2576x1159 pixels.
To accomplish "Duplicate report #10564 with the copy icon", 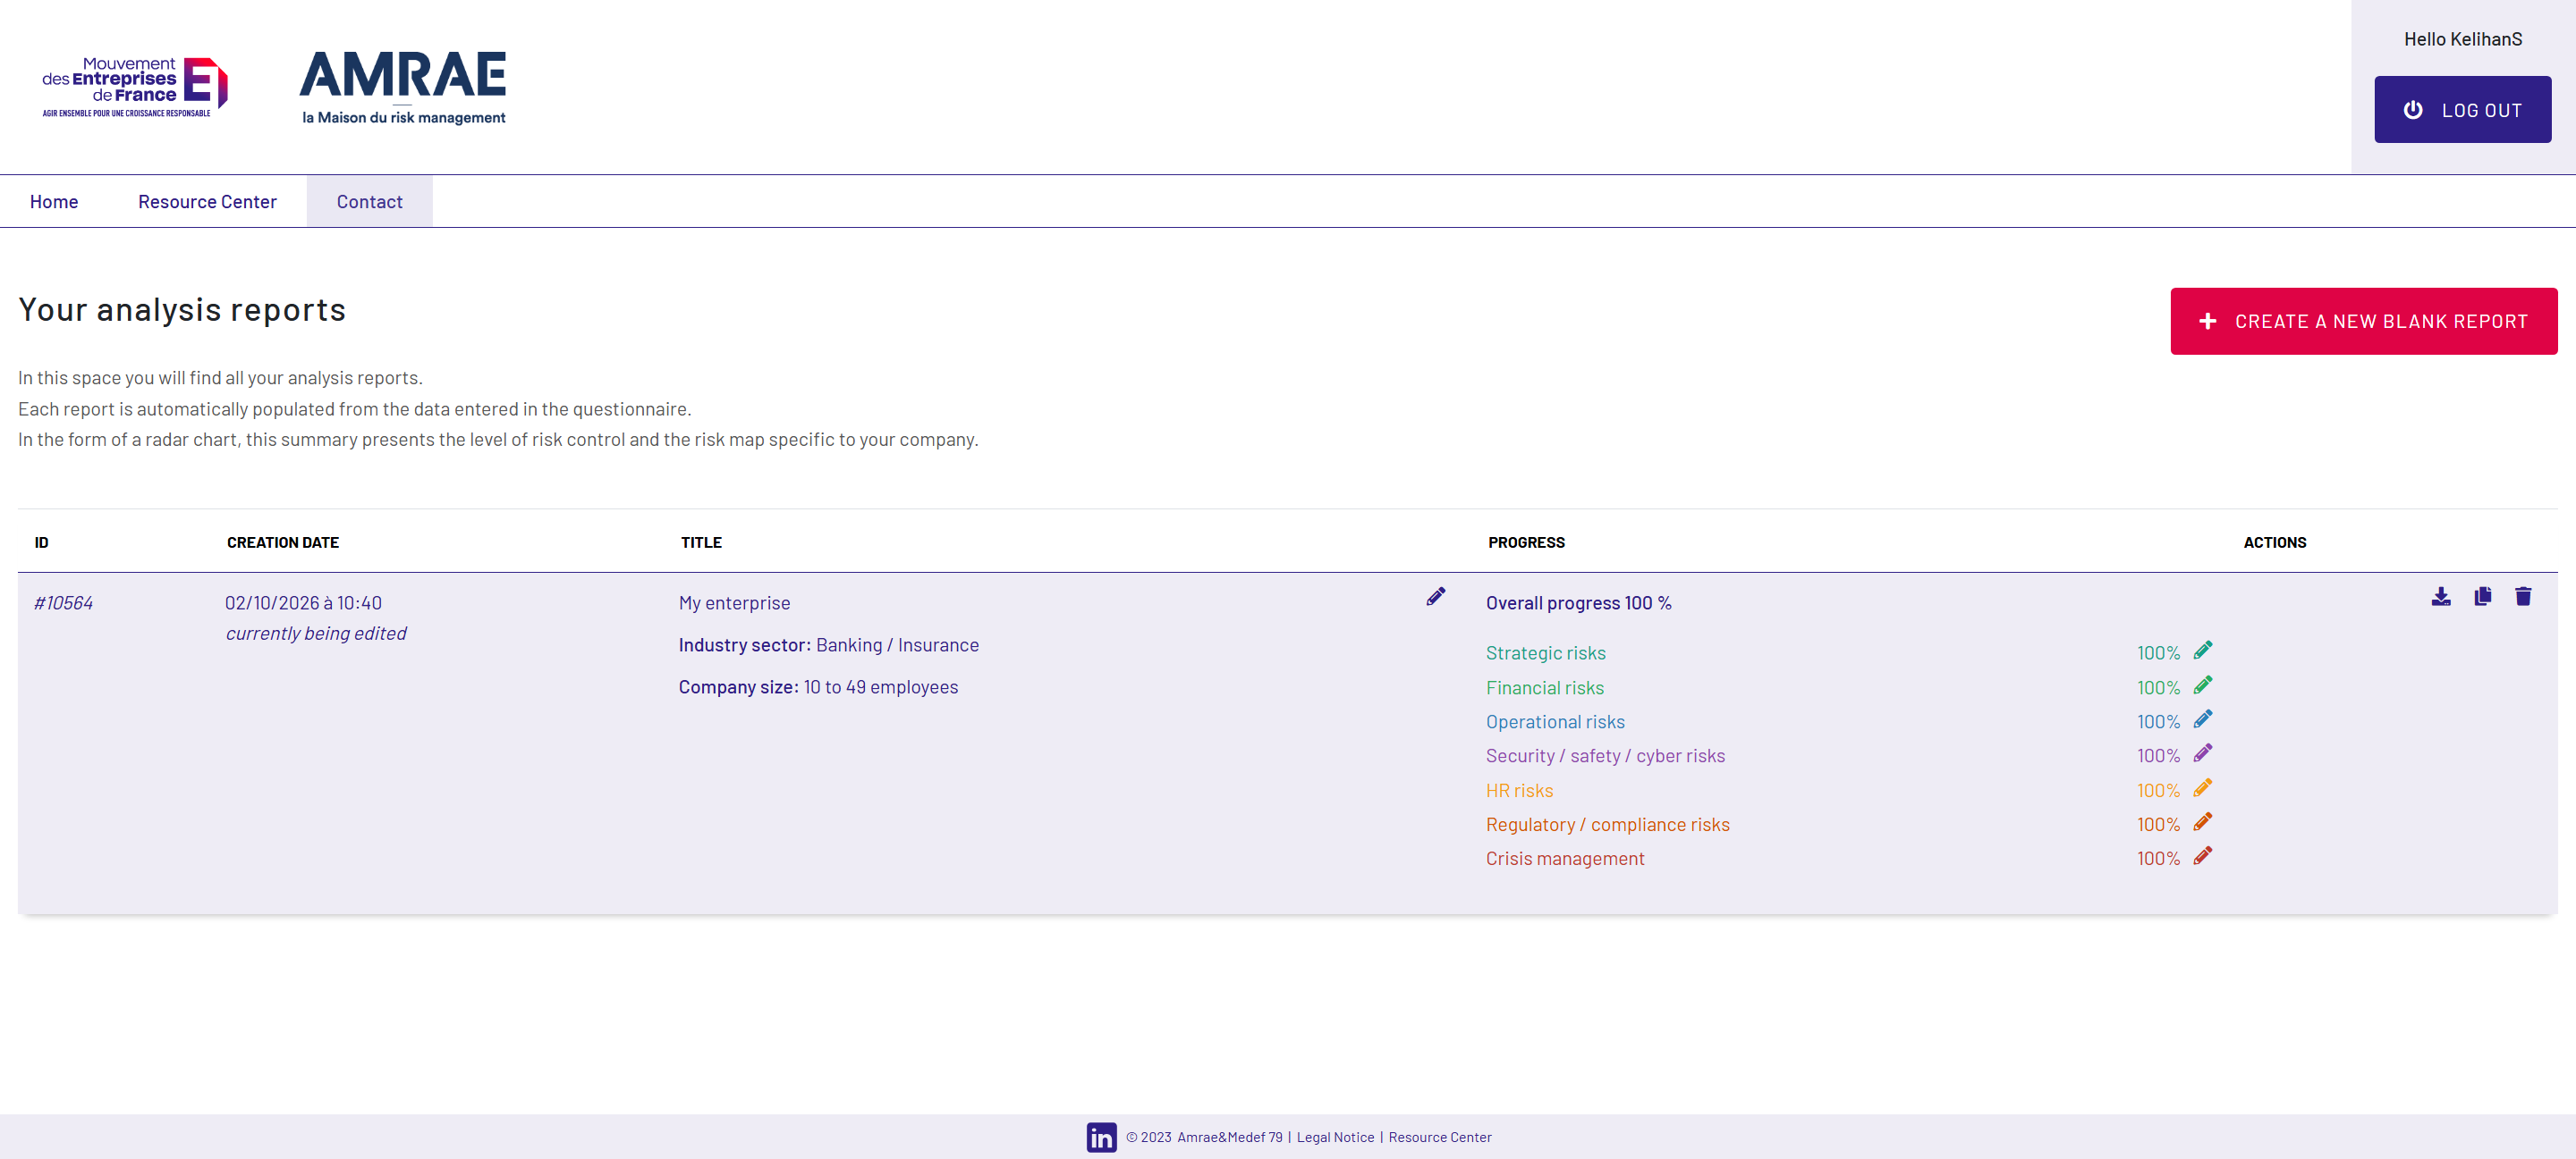I will coord(2482,597).
